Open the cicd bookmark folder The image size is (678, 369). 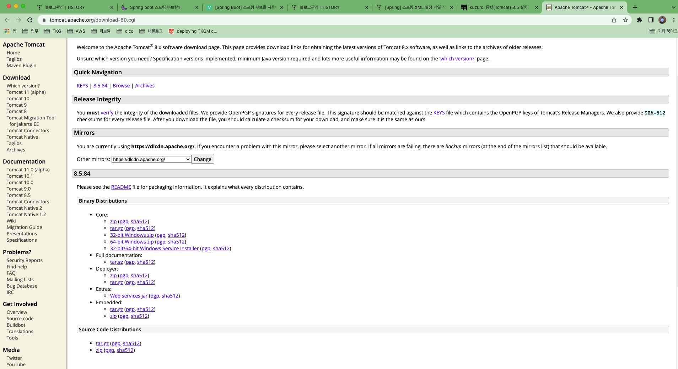[125, 31]
